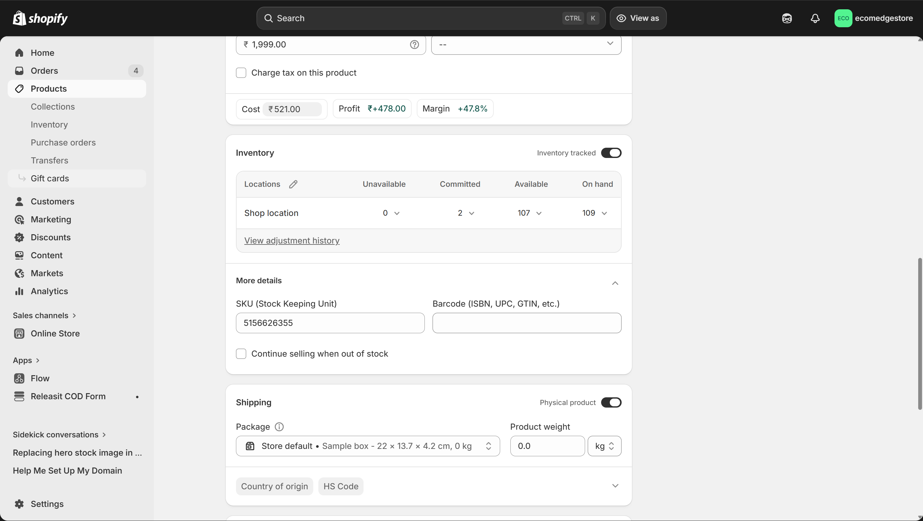Open View adjustment history
Screen dimensions: 923x521
[291, 240]
